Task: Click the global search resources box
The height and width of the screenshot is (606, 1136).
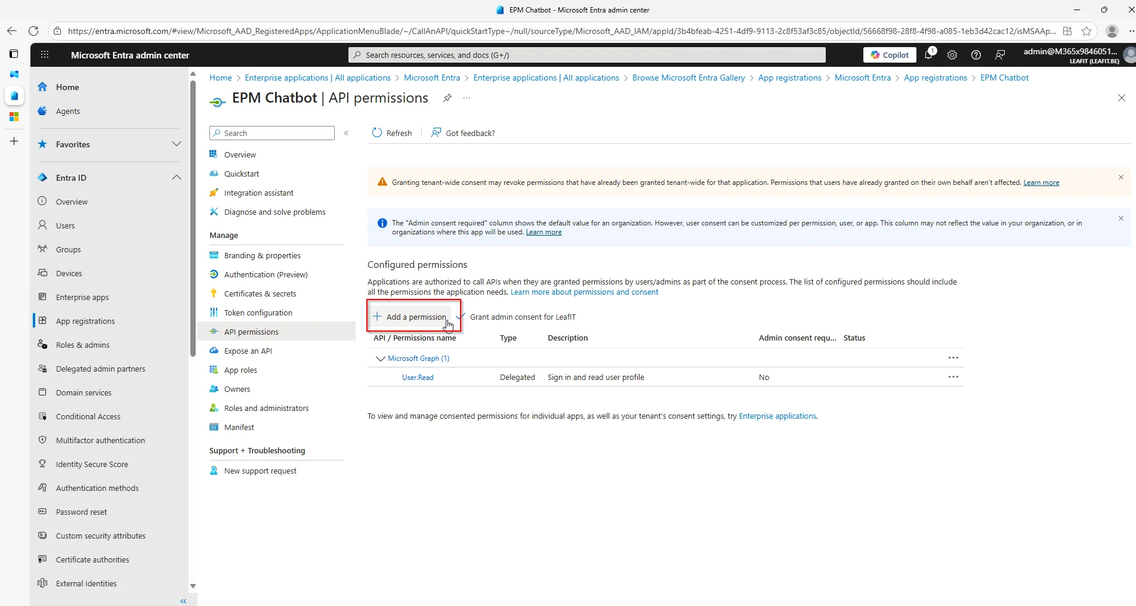Action: (x=586, y=55)
